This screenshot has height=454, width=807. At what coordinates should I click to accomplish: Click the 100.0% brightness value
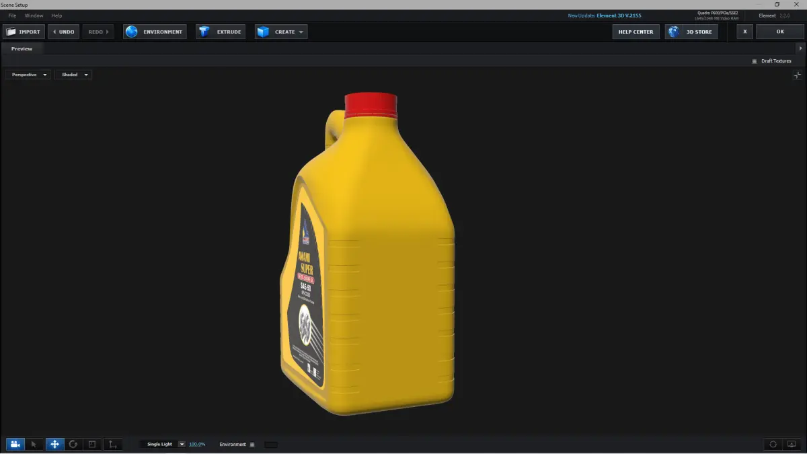pos(197,445)
